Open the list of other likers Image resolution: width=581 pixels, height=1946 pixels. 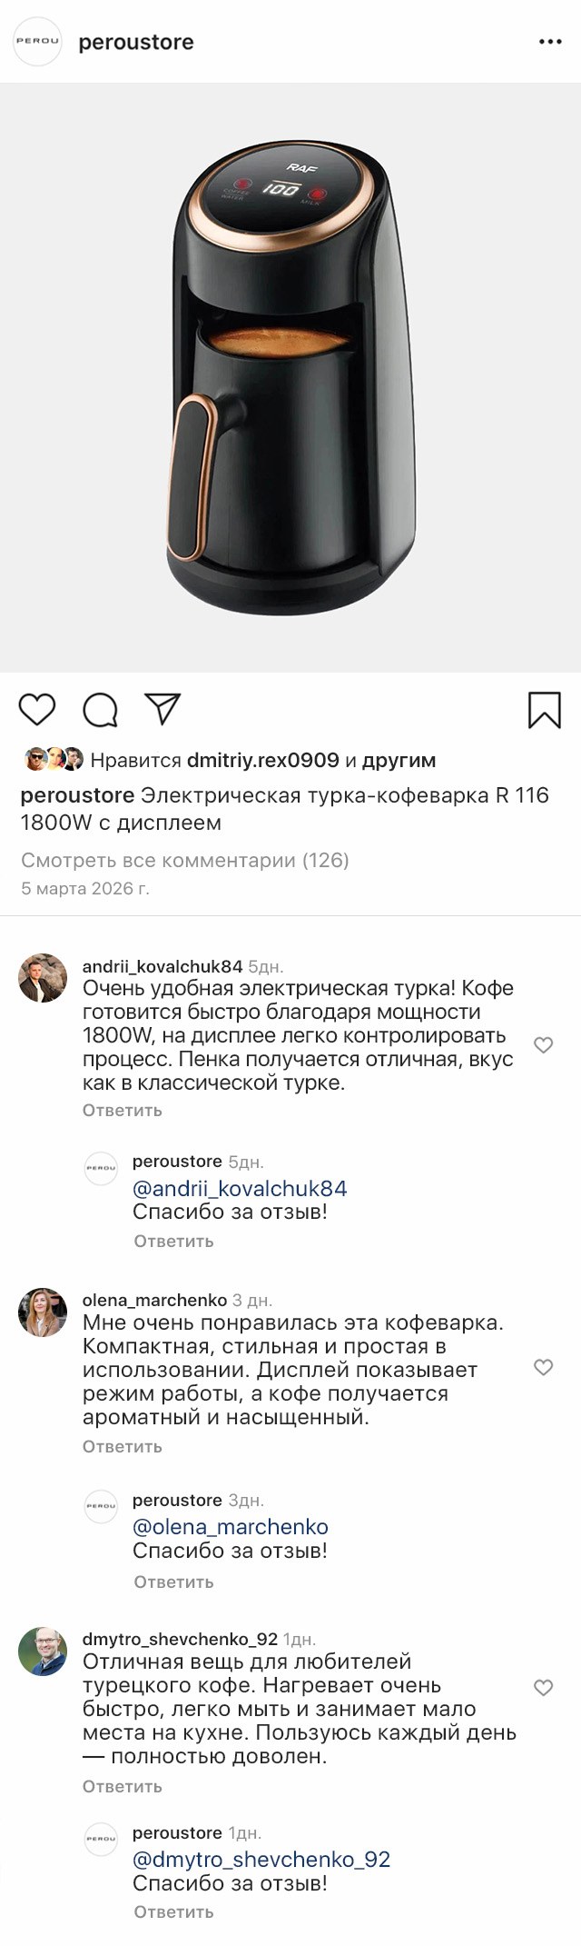pyautogui.click(x=398, y=760)
